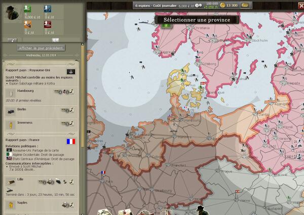Click the report list vertical scrollbar
Screen dimensions: 304x215
(x=83, y=96)
